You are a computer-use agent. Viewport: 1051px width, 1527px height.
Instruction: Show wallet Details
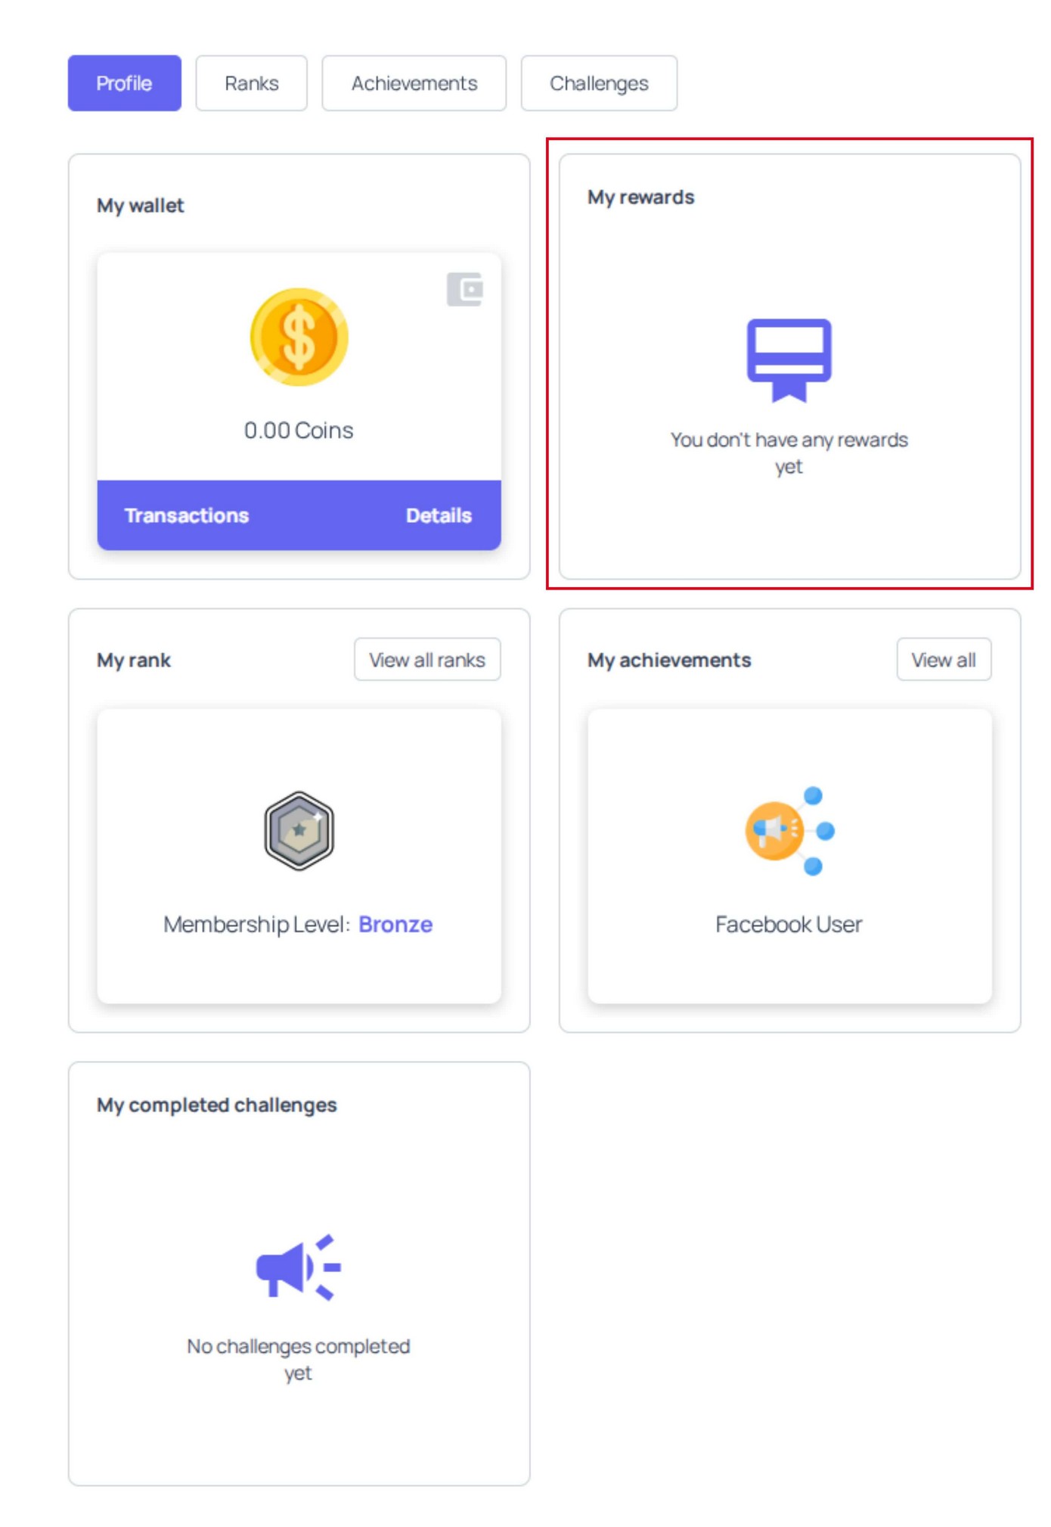coord(439,515)
